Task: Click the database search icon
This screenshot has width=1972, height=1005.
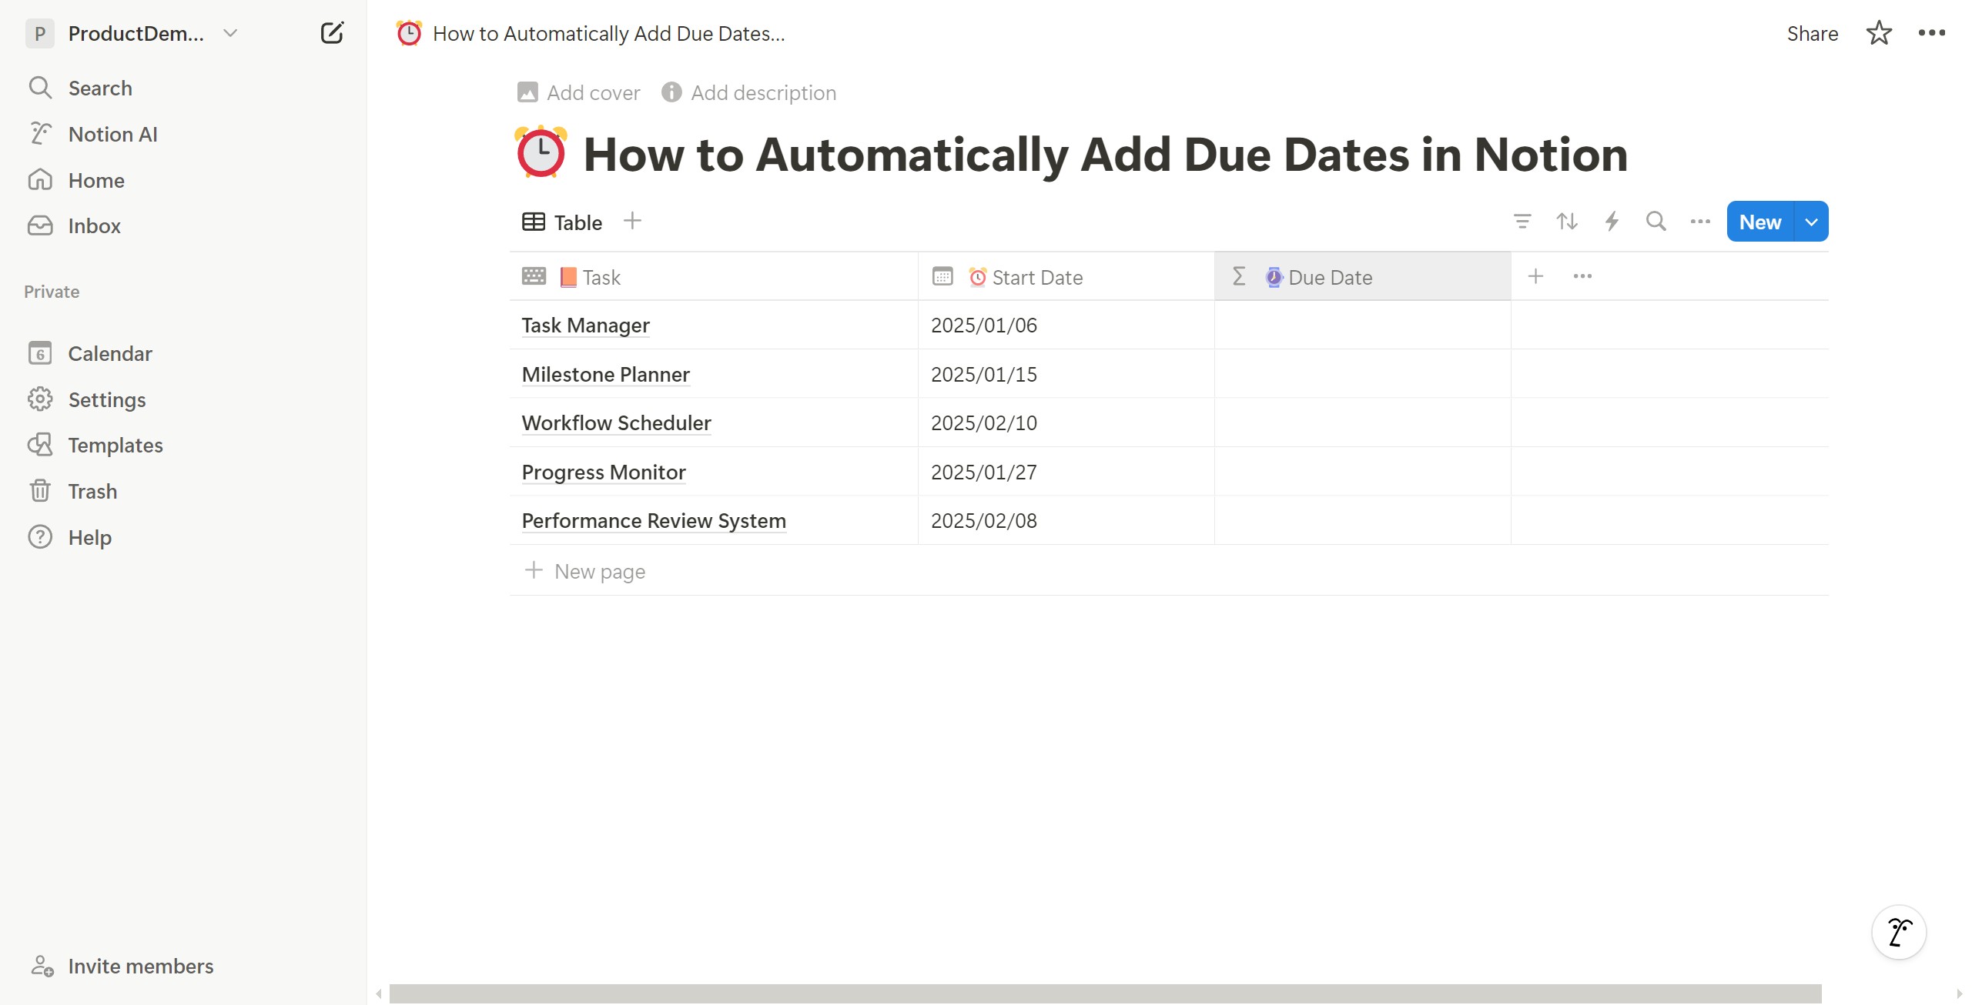Action: 1656,222
